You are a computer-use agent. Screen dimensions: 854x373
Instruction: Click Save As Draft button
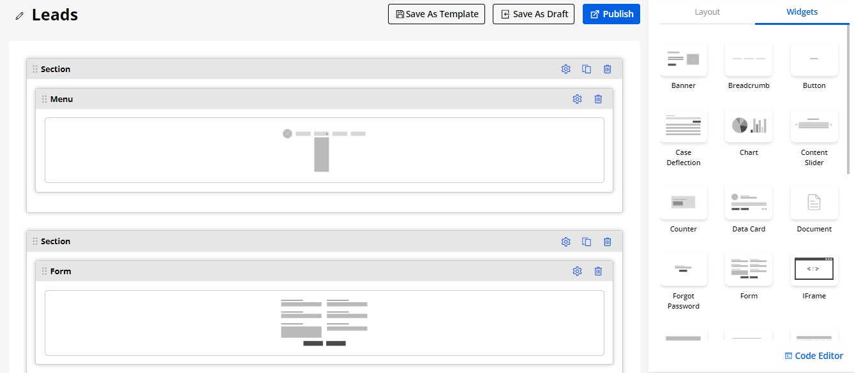[534, 14]
